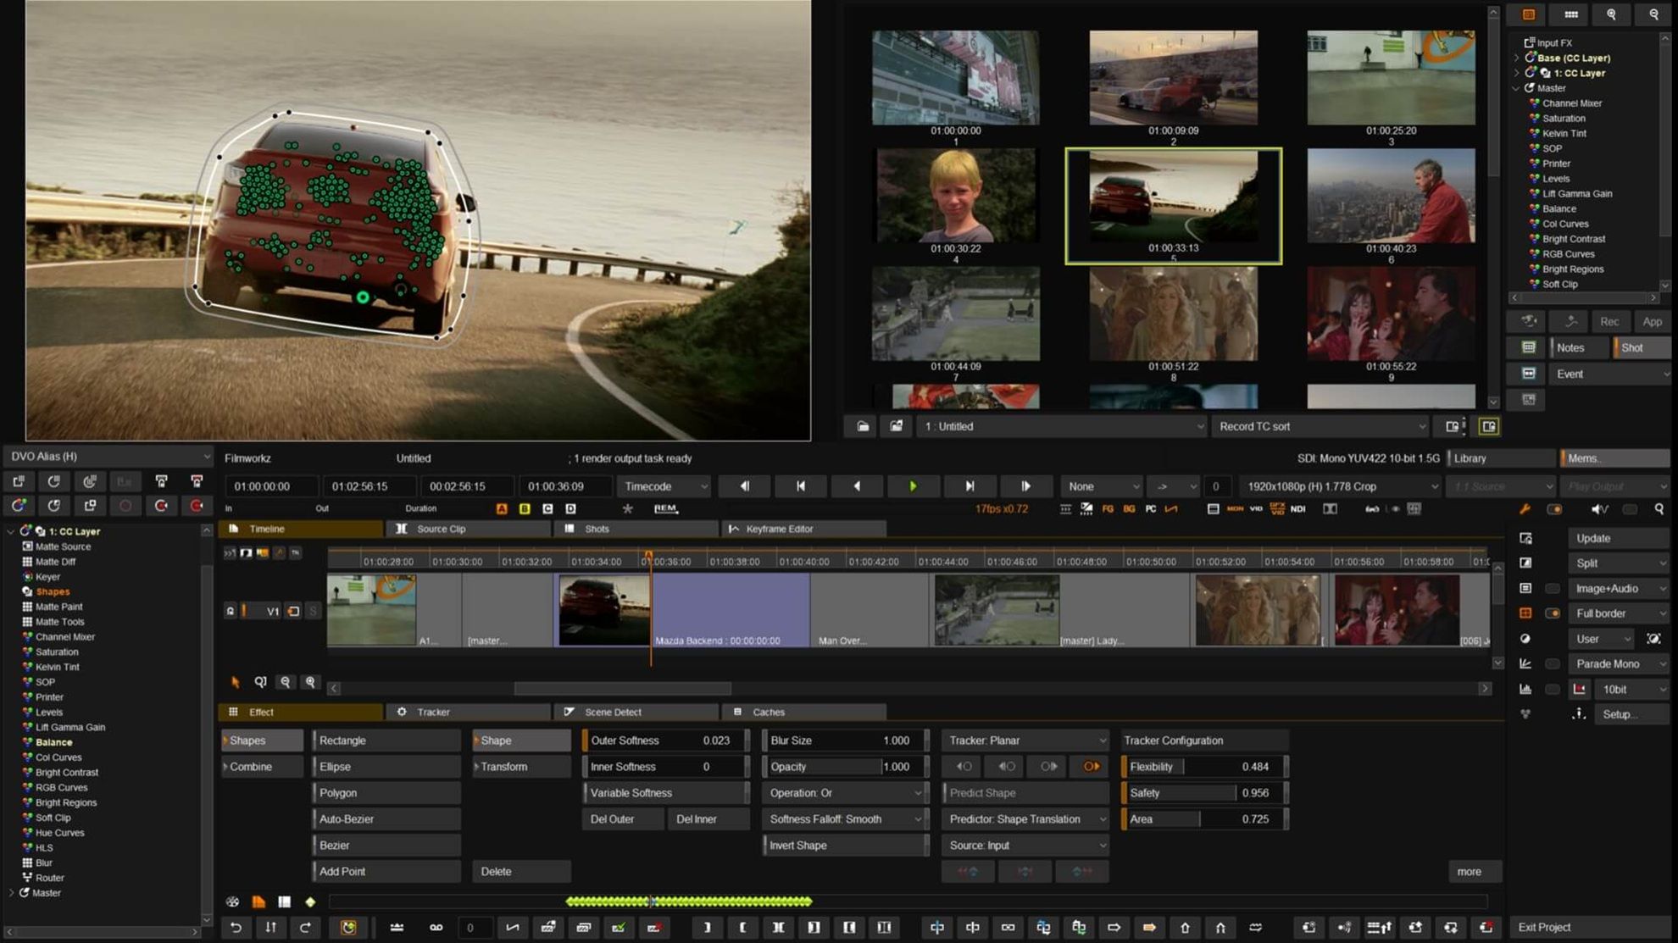Open the Timecode dropdown
This screenshot has height=943, width=1678.
coord(664,485)
